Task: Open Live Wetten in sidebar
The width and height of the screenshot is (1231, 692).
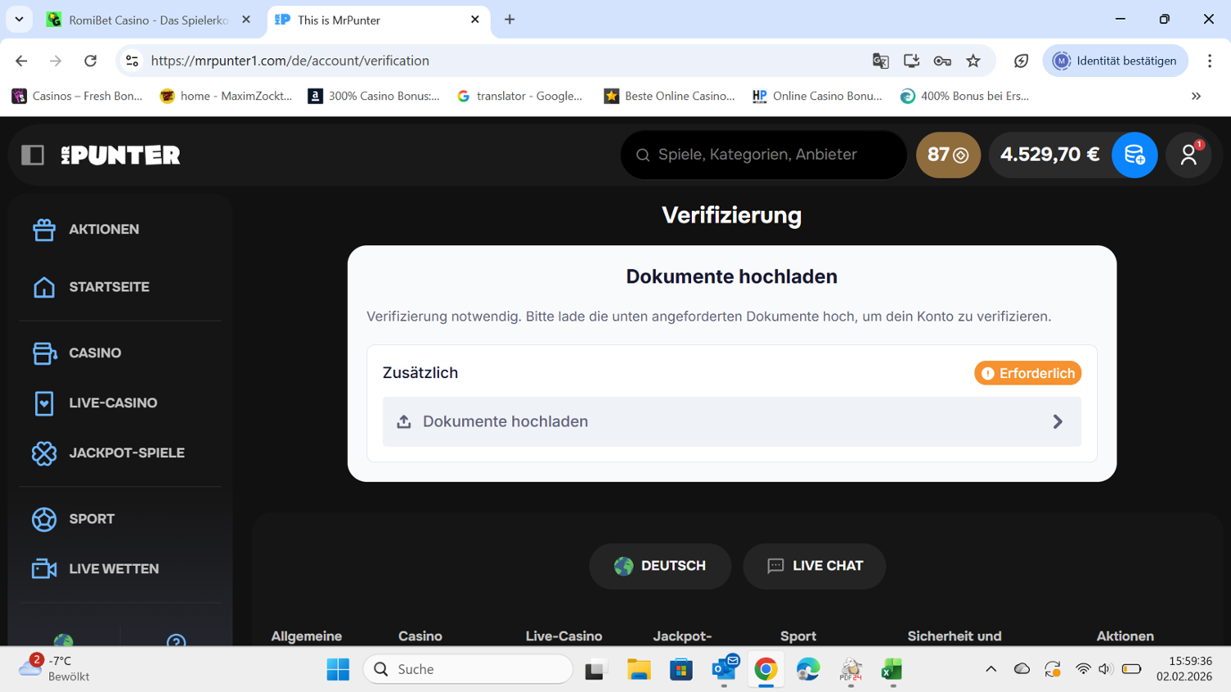Action: (x=113, y=569)
